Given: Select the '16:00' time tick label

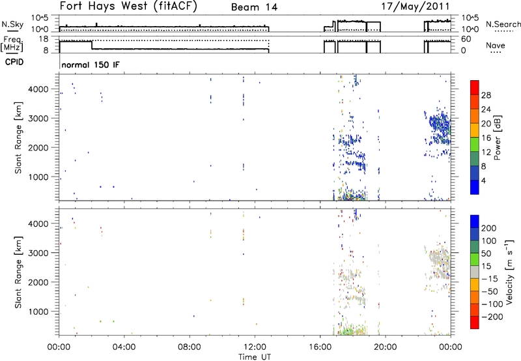Looking at the screenshot, I should coord(320,347).
